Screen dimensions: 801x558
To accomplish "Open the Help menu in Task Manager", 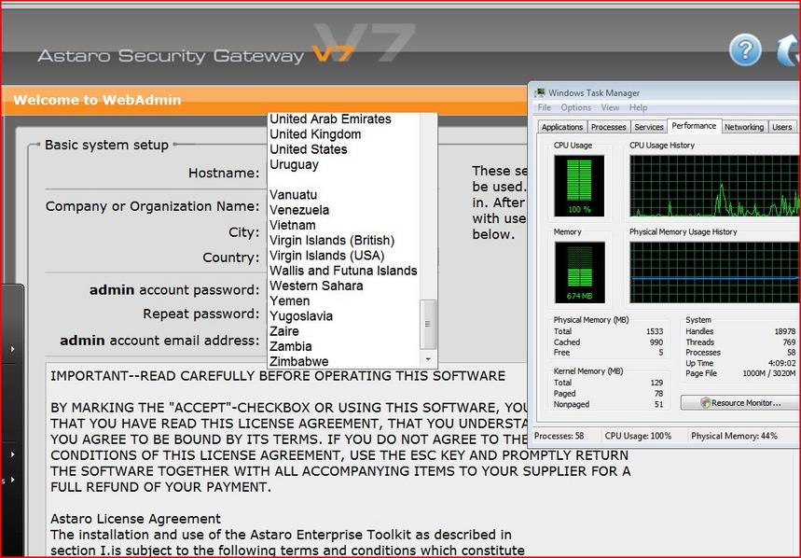I will (x=638, y=108).
